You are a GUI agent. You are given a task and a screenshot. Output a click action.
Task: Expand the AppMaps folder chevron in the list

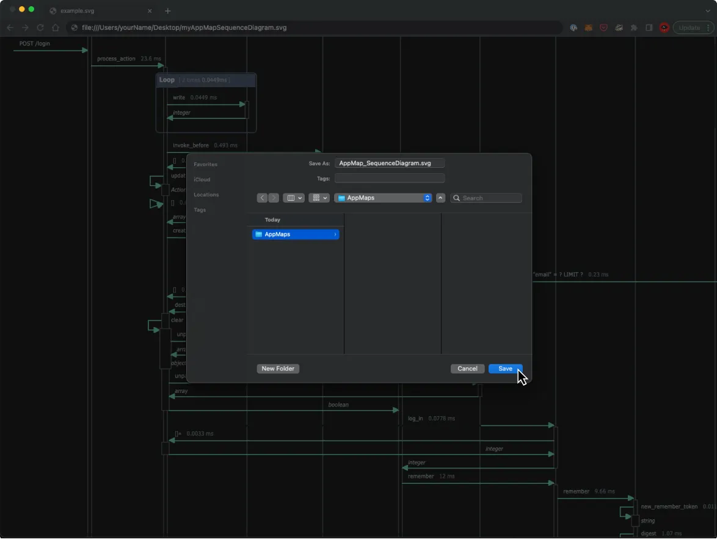[x=335, y=234]
